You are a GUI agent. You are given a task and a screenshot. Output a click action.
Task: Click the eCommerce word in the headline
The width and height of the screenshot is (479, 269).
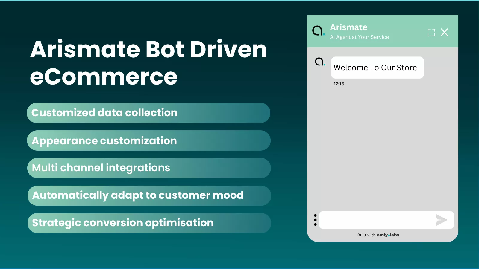click(104, 77)
